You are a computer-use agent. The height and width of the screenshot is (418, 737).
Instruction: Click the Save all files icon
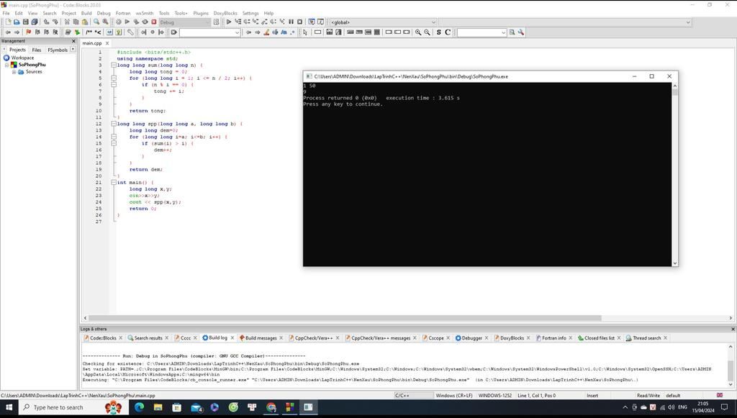click(35, 22)
